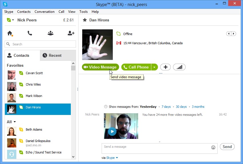
Task: Open the Skype Home icon
Action: click(x=10, y=33)
